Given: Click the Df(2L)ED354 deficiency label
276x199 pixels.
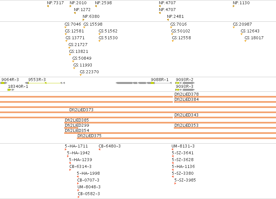Looking at the screenshot, I should pyautogui.click(x=77, y=131).
